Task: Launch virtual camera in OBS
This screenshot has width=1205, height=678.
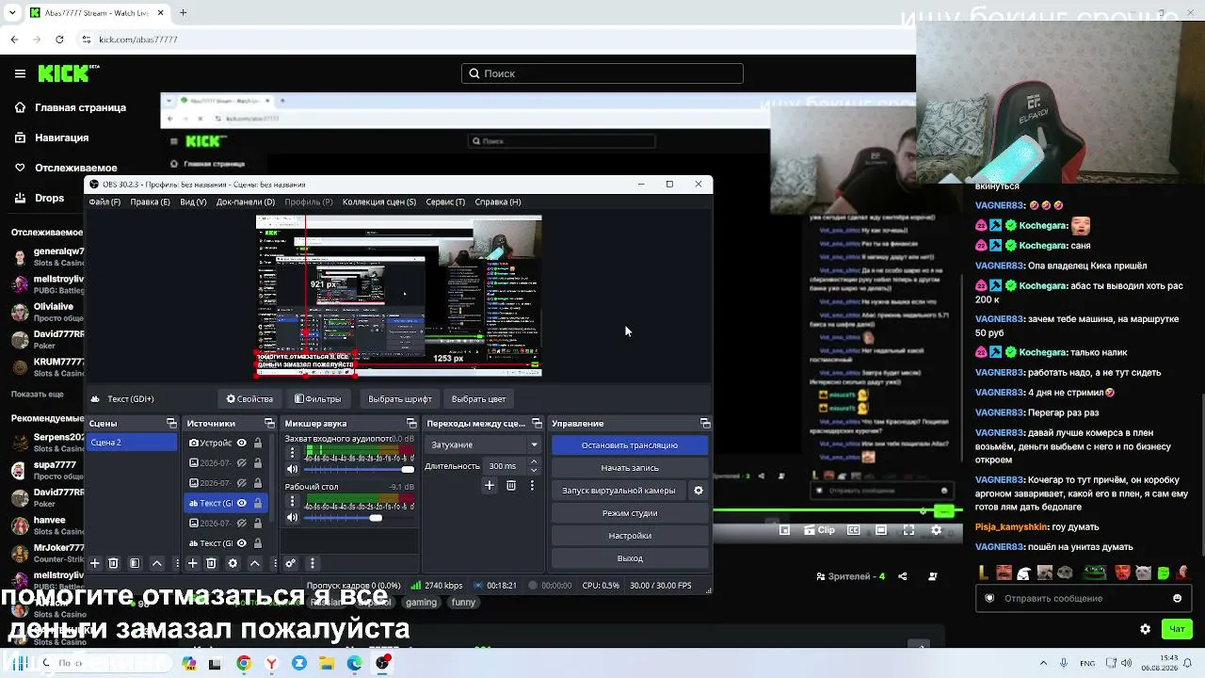Action: pyautogui.click(x=619, y=491)
